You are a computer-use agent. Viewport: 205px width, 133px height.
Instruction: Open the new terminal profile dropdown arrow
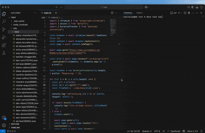182,13
